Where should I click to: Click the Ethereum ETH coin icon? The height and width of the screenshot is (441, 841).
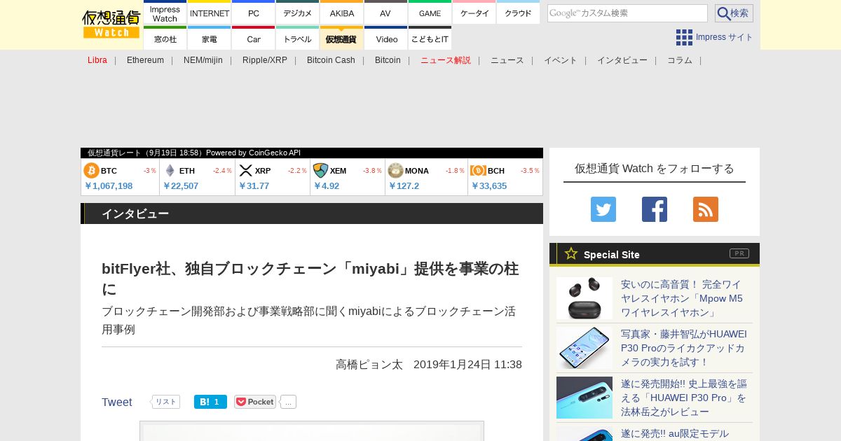pyautogui.click(x=170, y=171)
